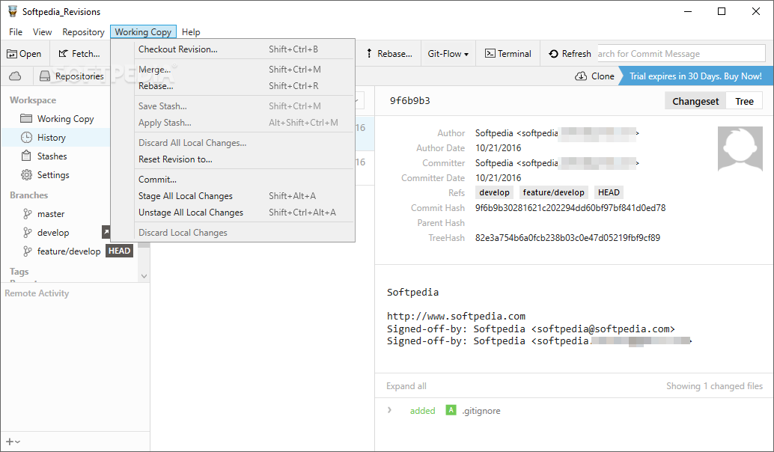Click the Fetch toolbar button
The image size is (774, 452).
(79, 54)
